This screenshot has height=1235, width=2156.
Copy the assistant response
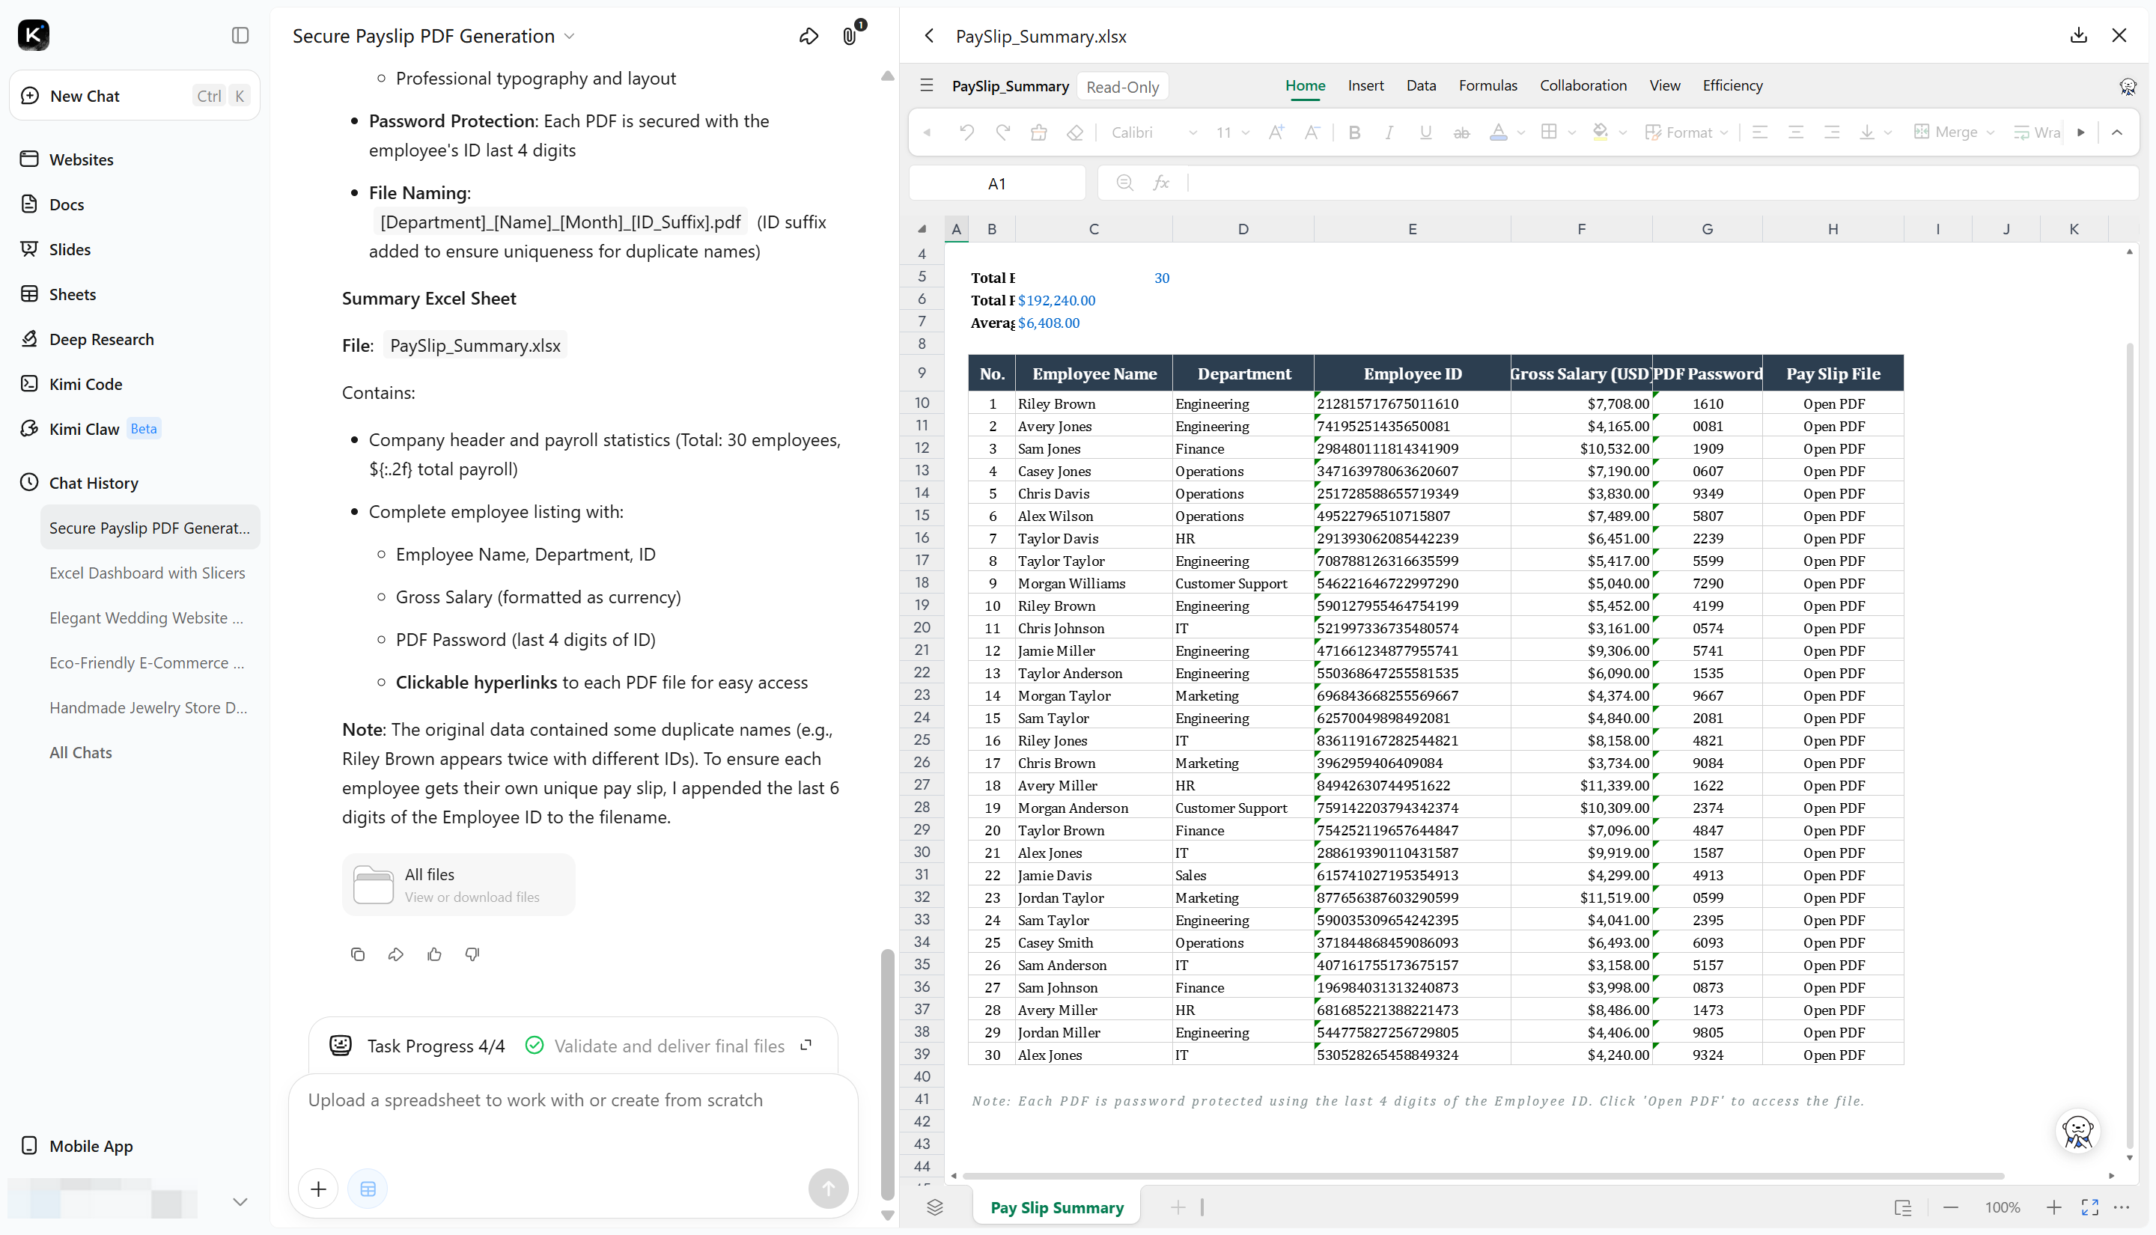click(358, 954)
